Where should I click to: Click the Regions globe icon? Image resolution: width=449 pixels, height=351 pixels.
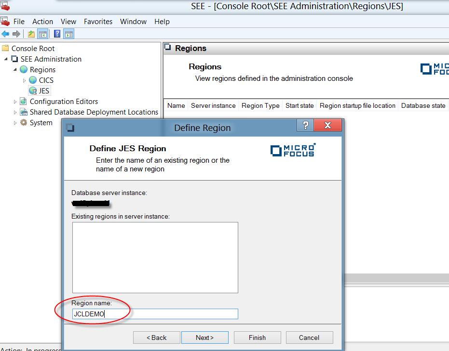coord(24,69)
